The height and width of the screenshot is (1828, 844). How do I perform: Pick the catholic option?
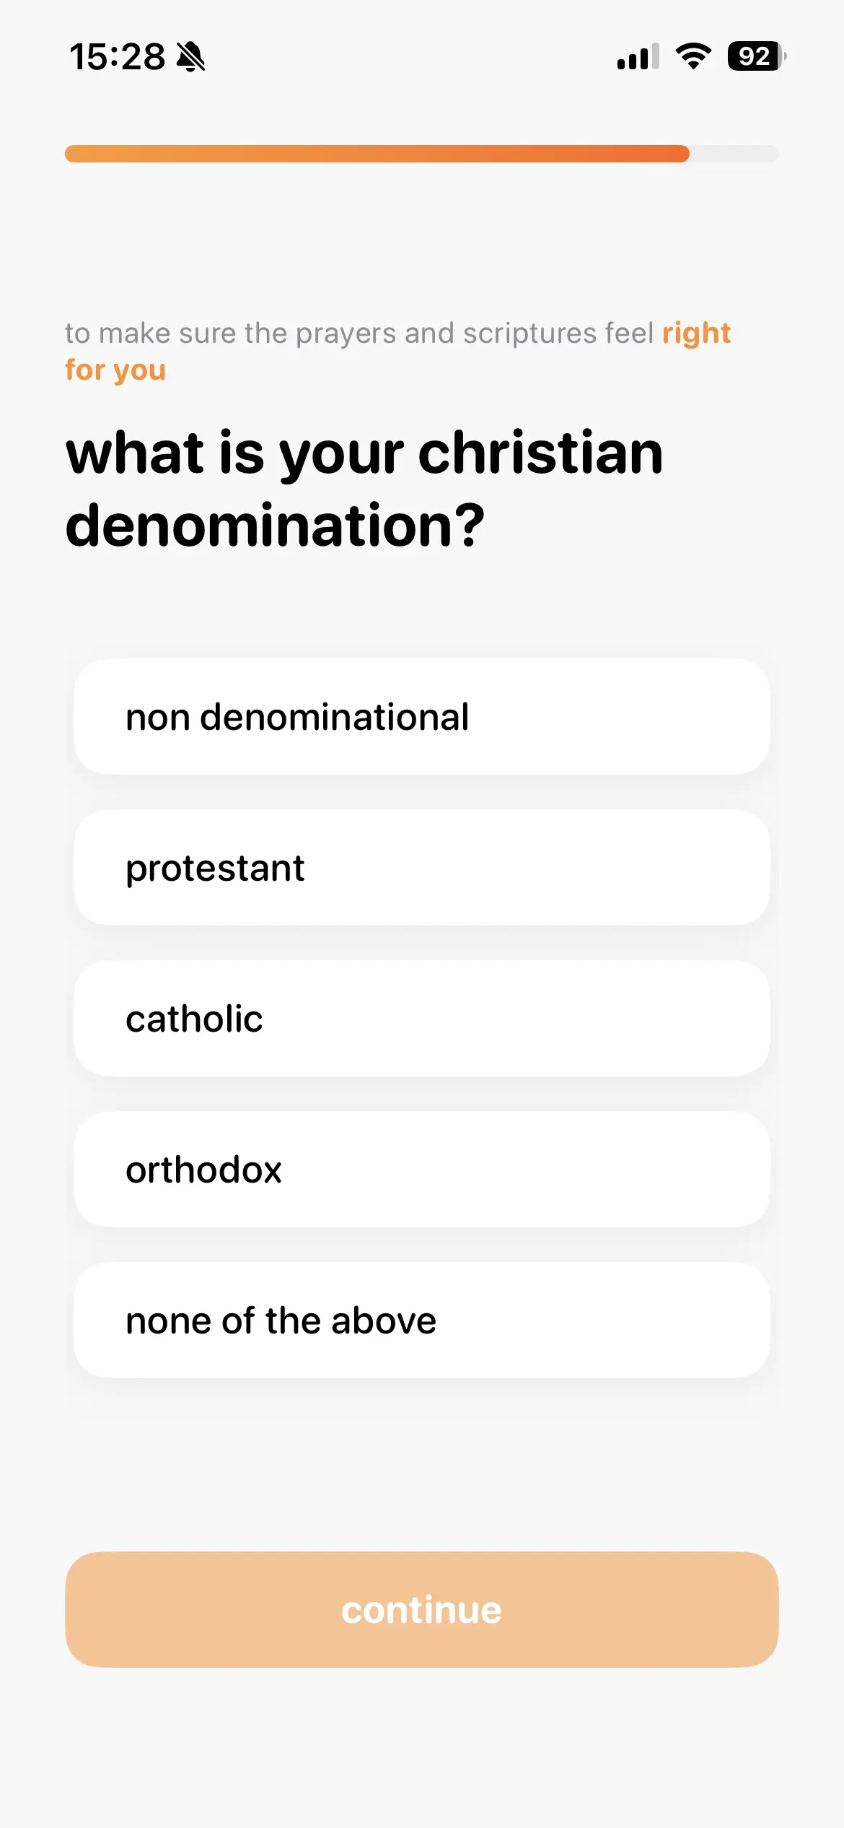coord(422,1019)
